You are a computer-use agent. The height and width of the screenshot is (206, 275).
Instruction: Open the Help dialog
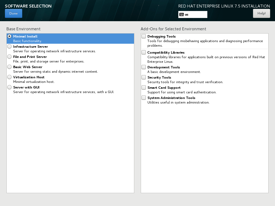[261, 13]
